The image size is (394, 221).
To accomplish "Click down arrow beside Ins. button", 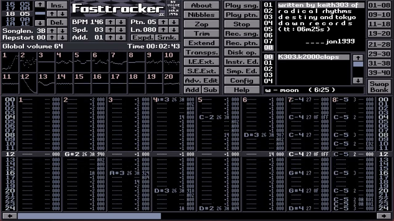I will click(x=63, y=14).
